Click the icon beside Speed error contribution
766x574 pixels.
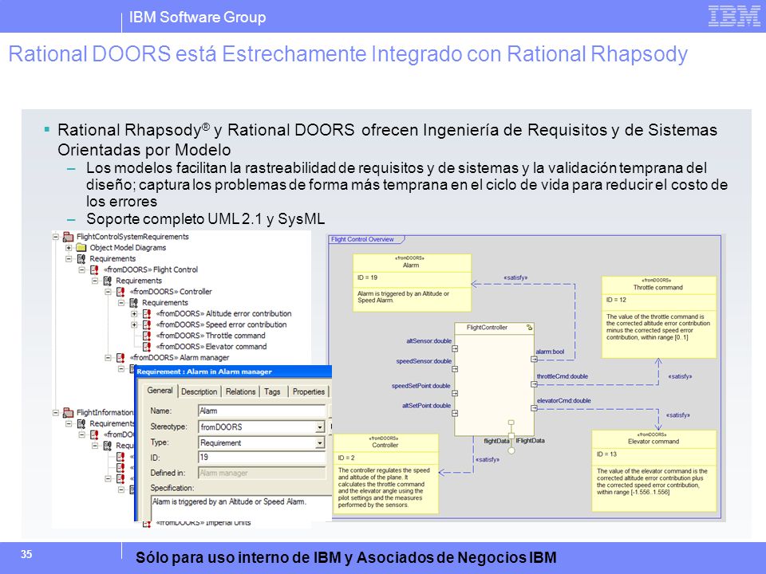pos(147,325)
